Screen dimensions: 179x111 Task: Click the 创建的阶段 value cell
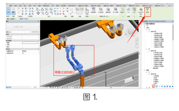click(x=30, y=51)
